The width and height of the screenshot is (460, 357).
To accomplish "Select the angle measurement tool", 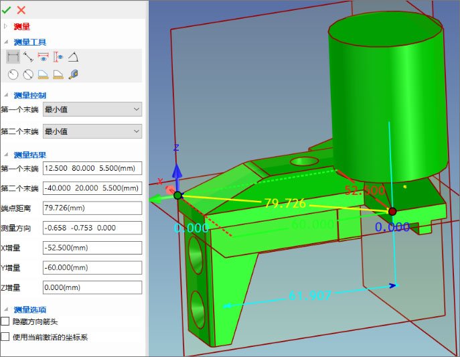I will pyautogui.click(x=73, y=57).
